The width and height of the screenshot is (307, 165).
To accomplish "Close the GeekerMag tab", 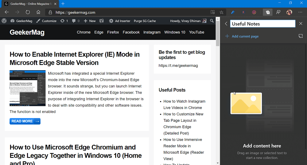I will pyautogui.click(x=55, y=4).
